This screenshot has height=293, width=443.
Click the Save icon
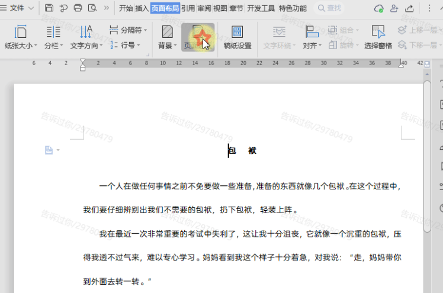pos(49,8)
